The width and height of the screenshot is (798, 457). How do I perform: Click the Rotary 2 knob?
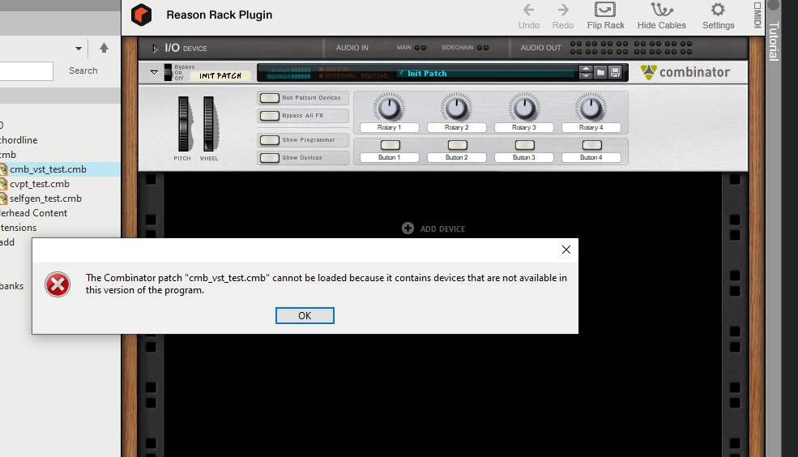tap(456, 108)
